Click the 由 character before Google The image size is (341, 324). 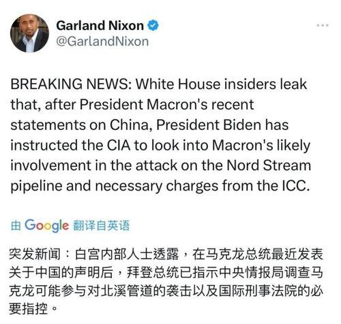pyautogui.click(x=16, y=226)
